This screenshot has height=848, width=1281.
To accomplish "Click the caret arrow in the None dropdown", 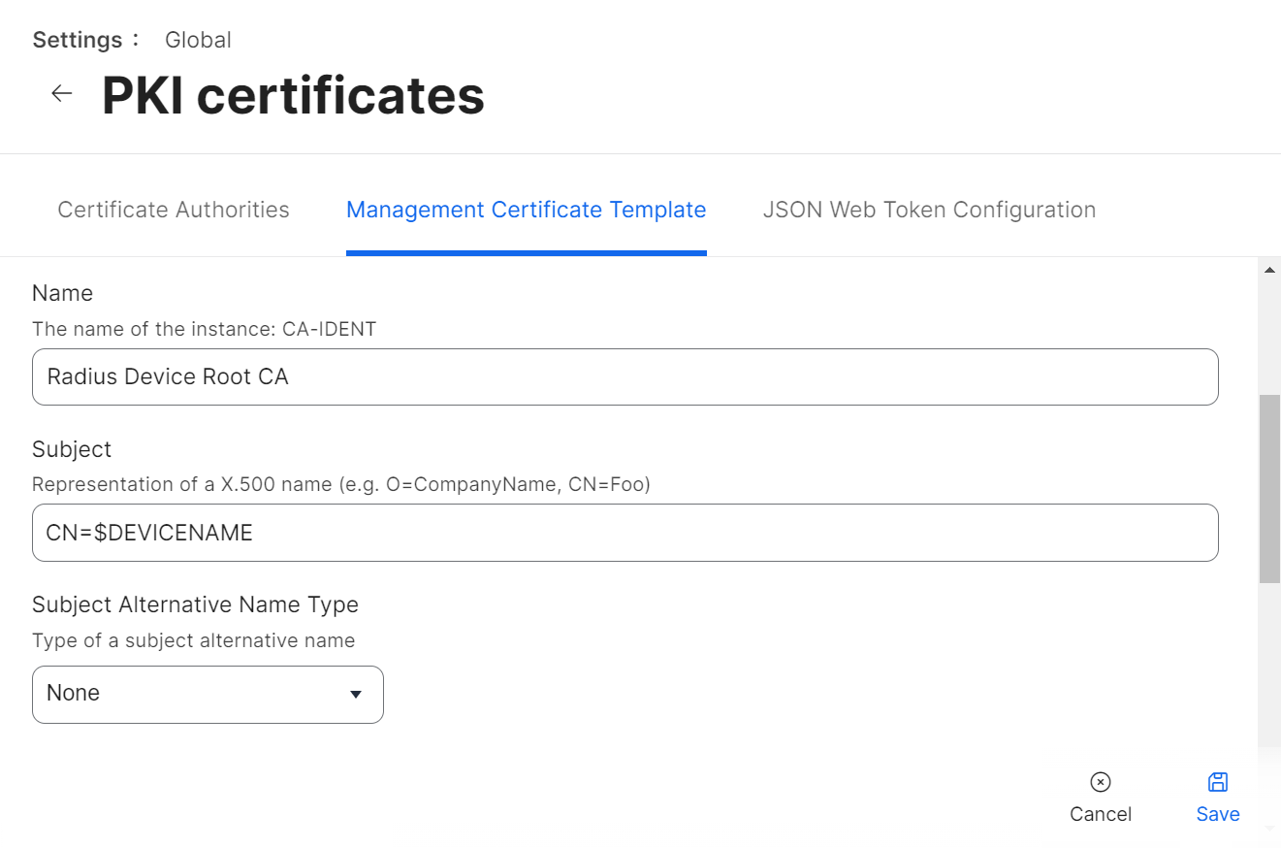I will [x=355, y=694].
